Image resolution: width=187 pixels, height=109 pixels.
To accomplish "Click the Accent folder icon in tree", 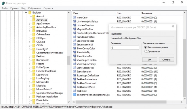I will tap(34, 16).
